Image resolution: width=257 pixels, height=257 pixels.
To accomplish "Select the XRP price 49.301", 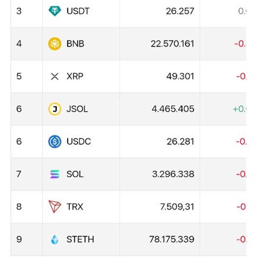I will coord(180,77).
